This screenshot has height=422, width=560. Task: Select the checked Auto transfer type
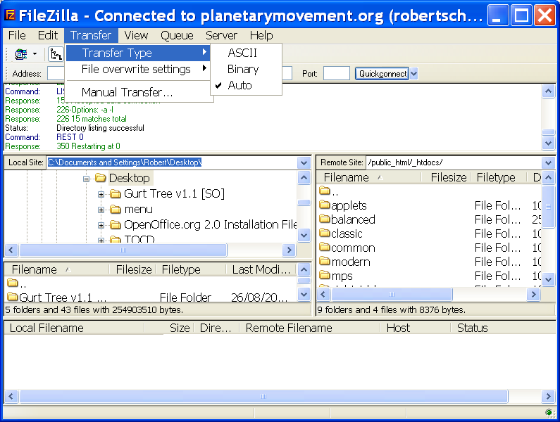pos(246,85)
